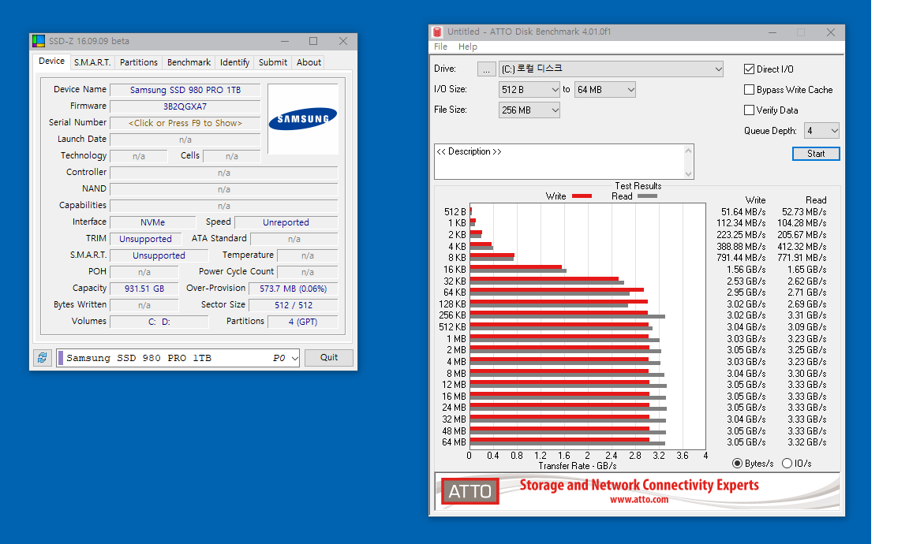This screenshot has height=544, width=909.
Task: Open the I/O Size end dropdown (64 MB)
Action: point(605,90)
